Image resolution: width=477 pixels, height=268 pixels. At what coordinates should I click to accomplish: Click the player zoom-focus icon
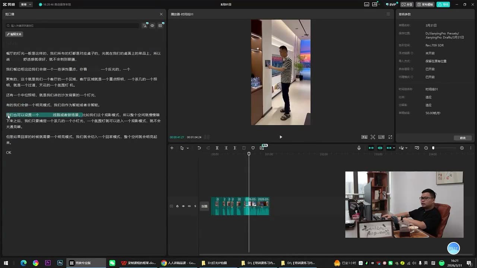coord(373,137)
